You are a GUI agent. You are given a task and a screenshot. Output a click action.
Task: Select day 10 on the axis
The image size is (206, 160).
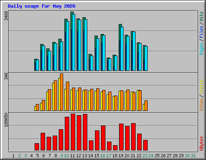click(66, 156)
